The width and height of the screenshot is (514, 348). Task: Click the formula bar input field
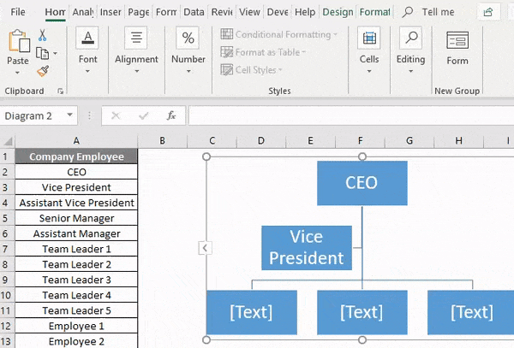(351, 115)
